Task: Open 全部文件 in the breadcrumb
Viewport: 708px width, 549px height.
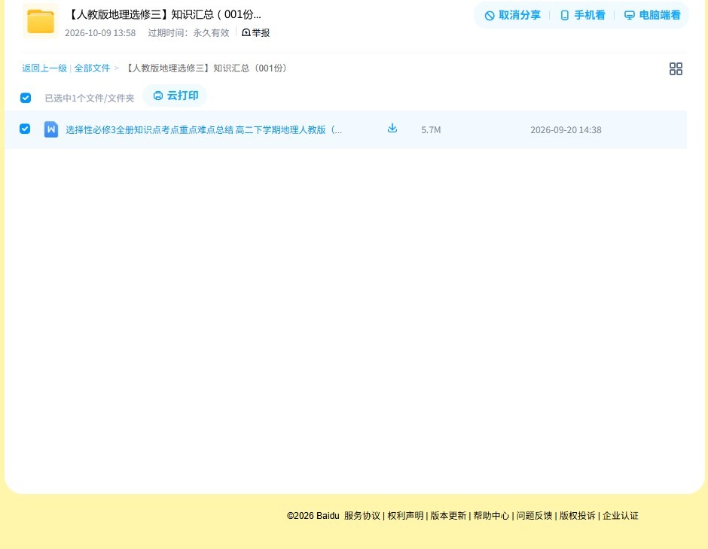Action: [x=92, y=68]
